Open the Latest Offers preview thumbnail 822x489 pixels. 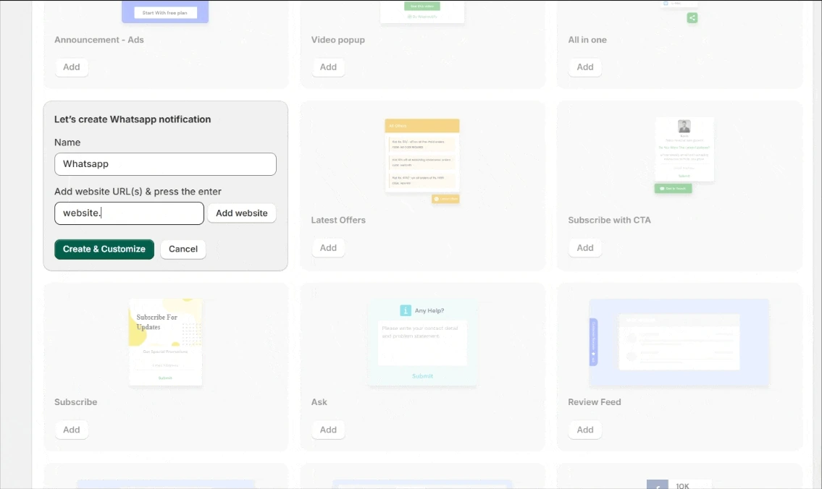coord(422,161)
